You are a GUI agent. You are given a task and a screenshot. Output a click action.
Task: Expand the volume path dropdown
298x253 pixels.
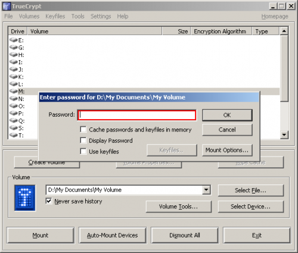coord(206,190)
